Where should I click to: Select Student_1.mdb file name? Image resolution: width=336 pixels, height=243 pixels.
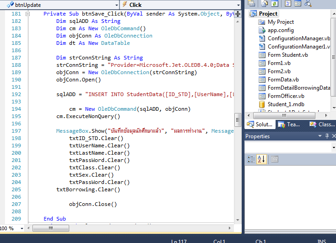tap(286, 104)
